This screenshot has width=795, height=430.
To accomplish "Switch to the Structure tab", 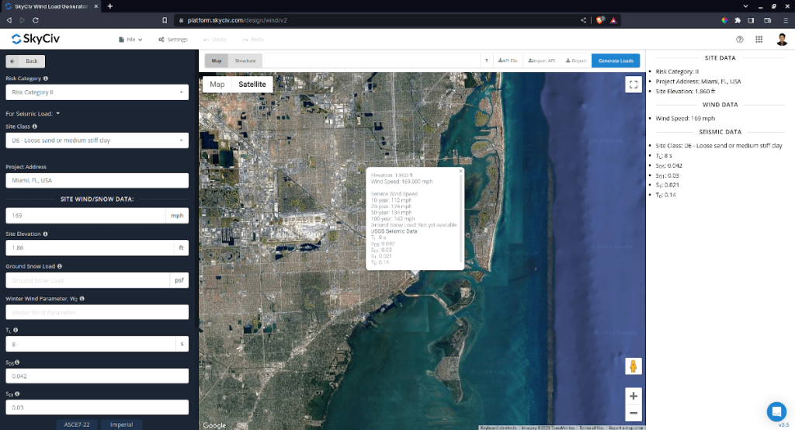I will pyautogui.click(x=245, y=61).
